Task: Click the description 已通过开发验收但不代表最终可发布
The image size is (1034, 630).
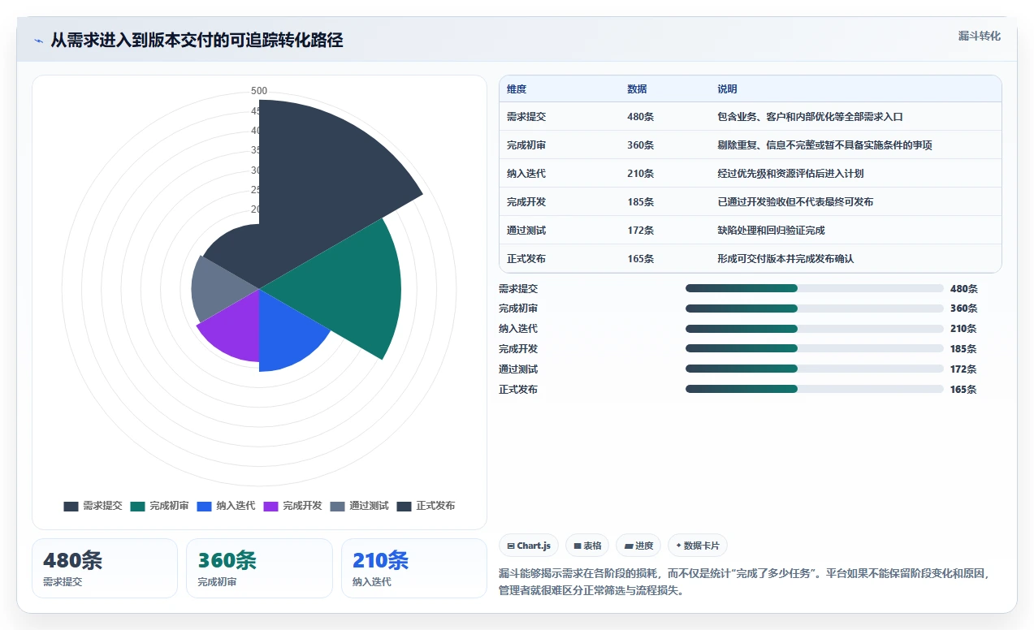Action: (x=795, y=202)
